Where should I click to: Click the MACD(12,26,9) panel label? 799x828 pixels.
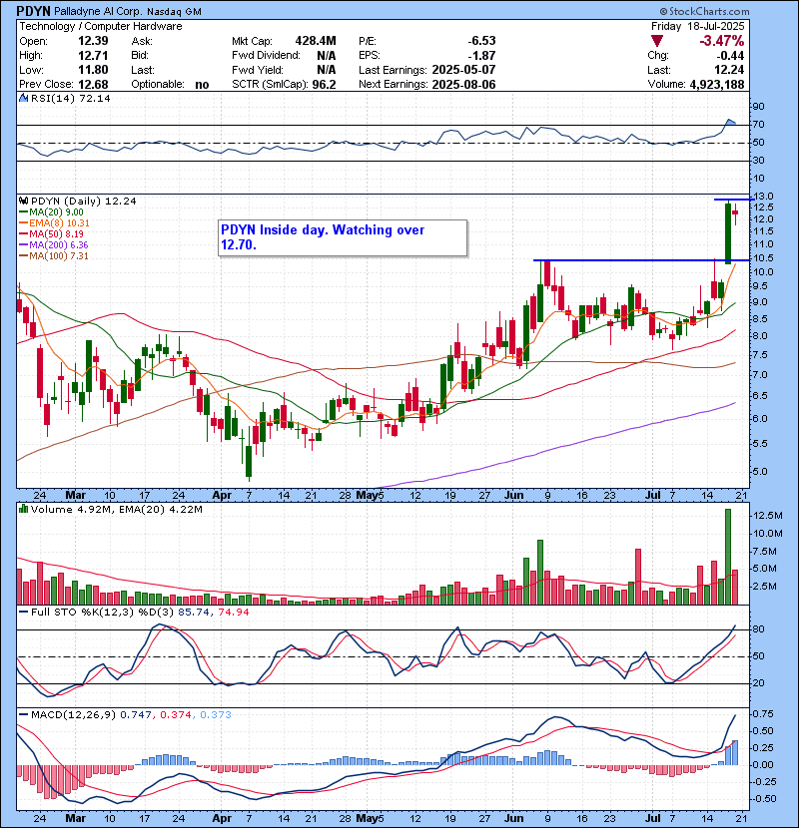point(73,715)
